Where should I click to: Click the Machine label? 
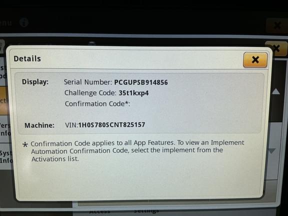39,125
